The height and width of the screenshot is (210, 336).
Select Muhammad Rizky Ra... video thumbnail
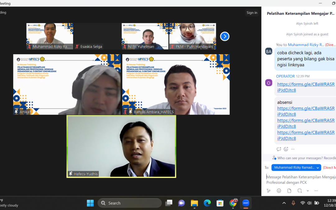tap(50, 36)
